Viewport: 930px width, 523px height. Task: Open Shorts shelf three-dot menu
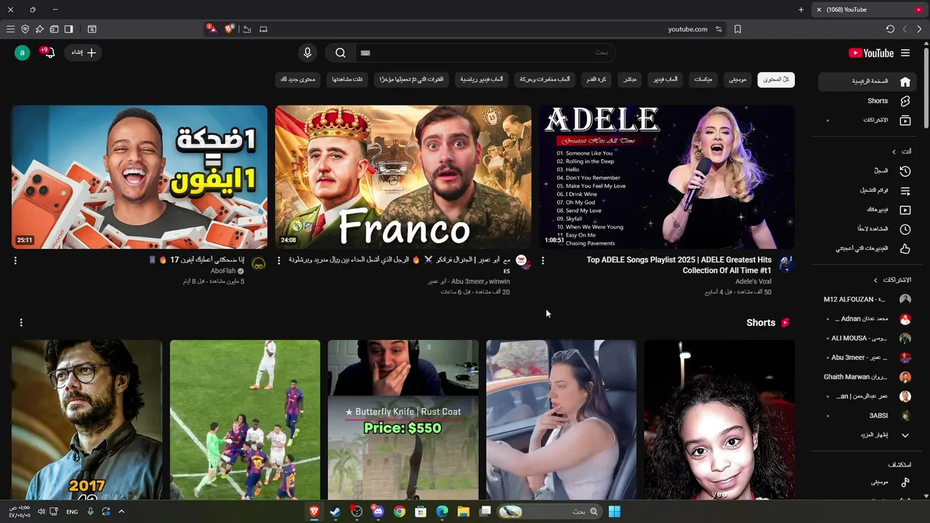pos(21,323)
